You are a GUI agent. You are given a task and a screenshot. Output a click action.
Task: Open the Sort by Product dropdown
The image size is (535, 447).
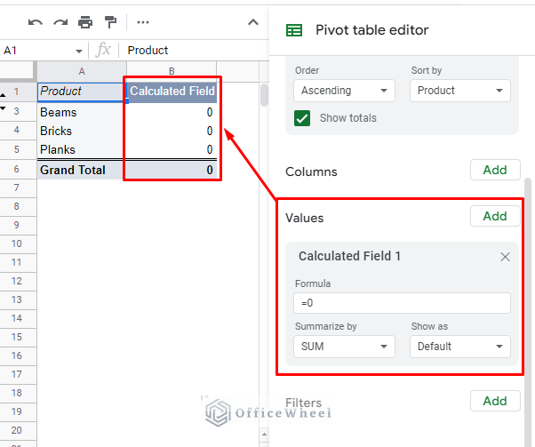[x=459, y=91]
